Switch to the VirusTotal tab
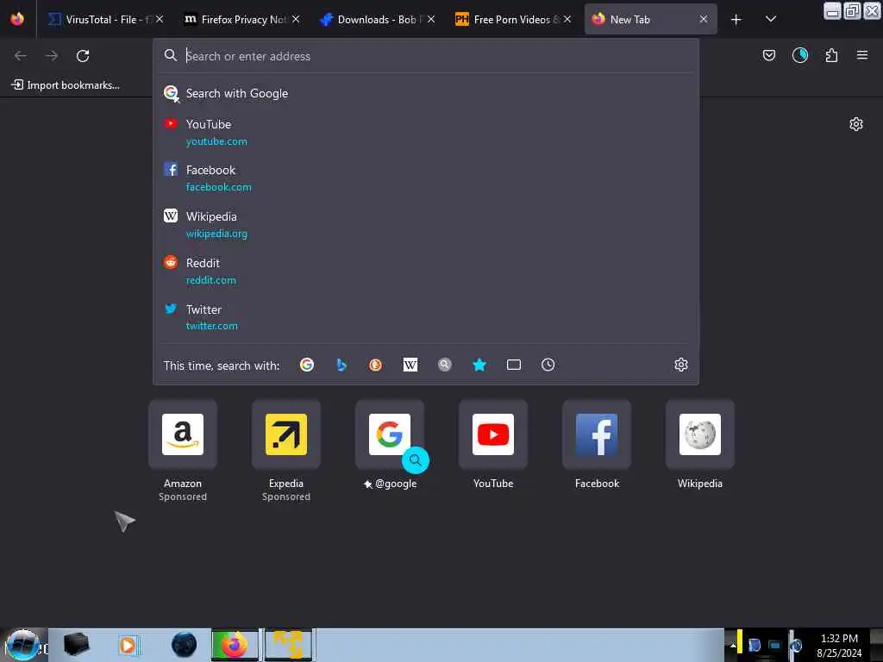This screenshot has height=662, width=883. click(105, 19)
